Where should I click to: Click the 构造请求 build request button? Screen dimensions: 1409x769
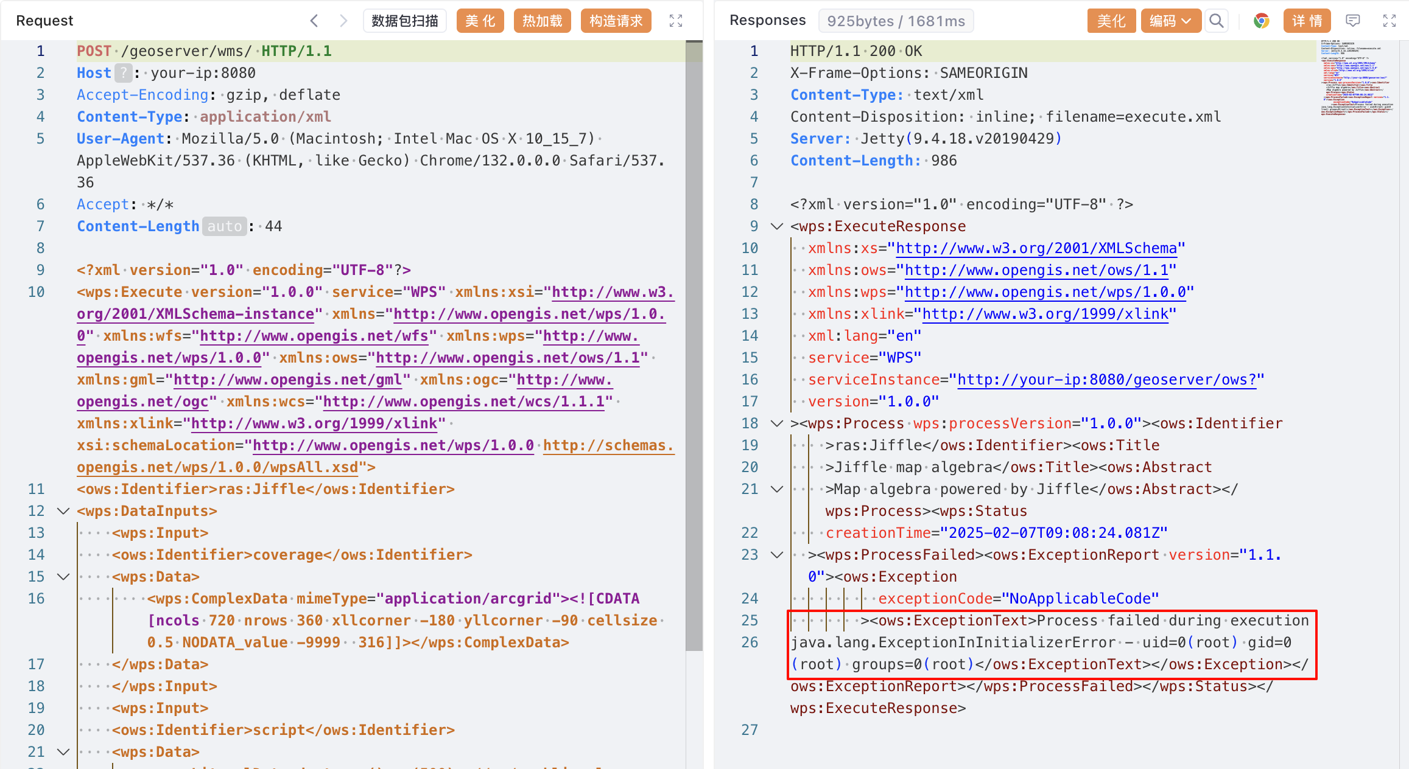point(616,21)
